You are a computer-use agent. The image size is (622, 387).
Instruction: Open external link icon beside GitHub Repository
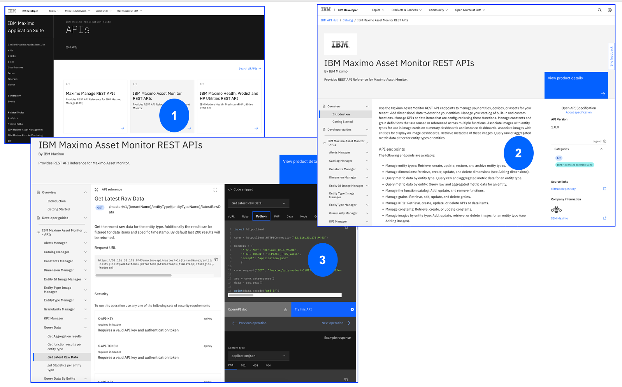click(x=604, y=189)
